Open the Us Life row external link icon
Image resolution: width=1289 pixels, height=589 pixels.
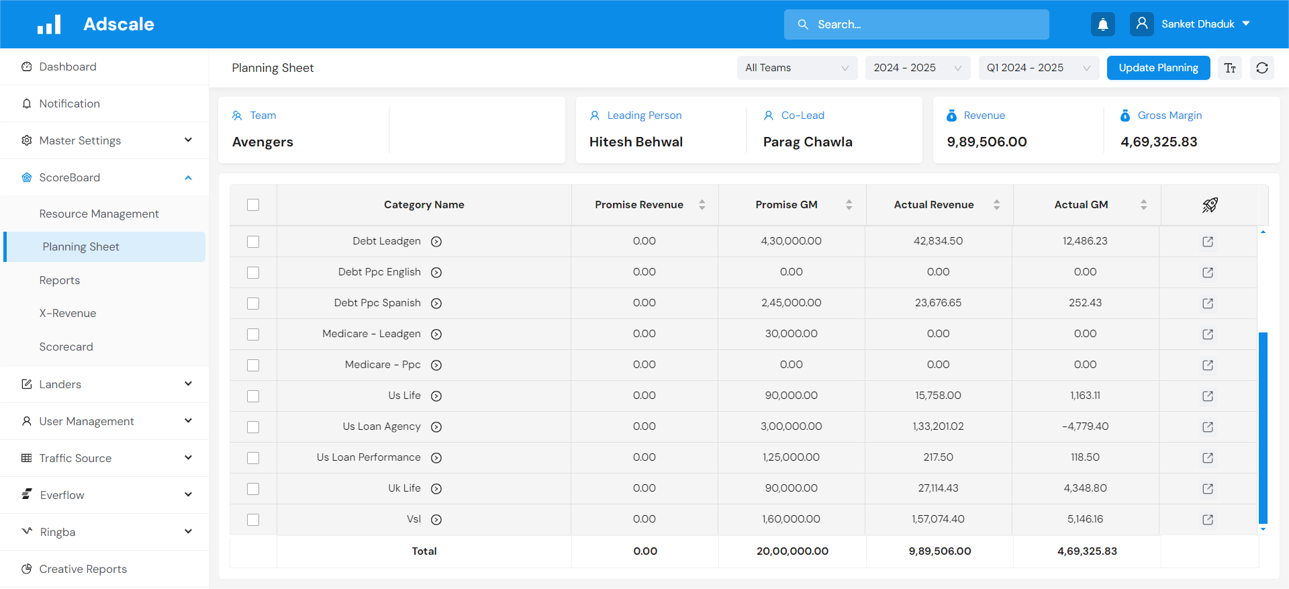click(1208, 396)
